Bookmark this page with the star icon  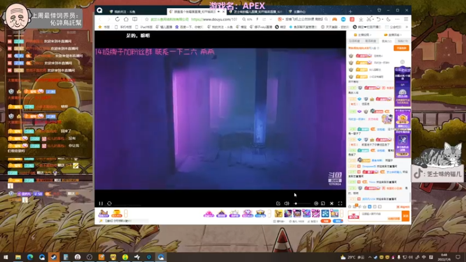(x=147, y=19)
